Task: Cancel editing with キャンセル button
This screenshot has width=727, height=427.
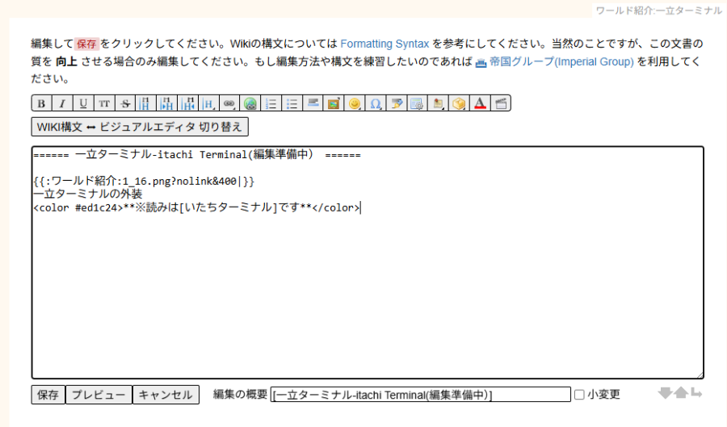Action: pos(166,395)
